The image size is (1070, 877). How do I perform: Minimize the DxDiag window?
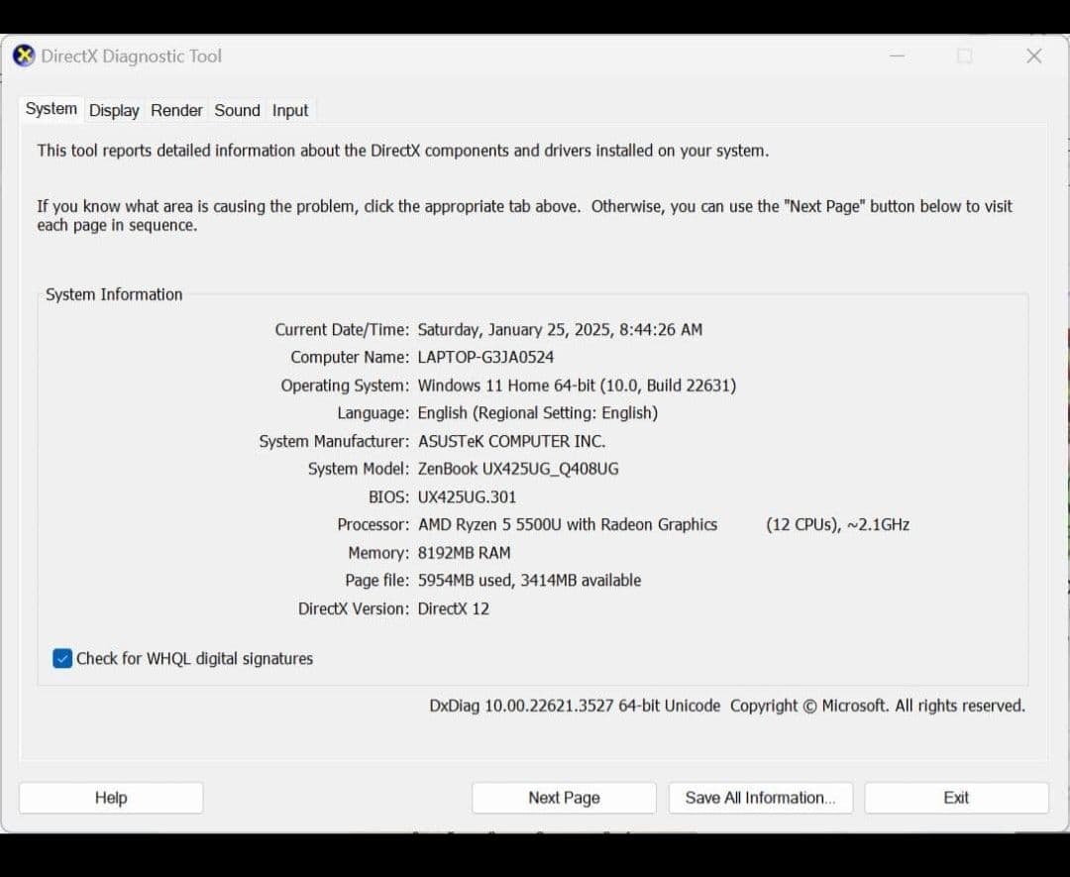pyautogui.click(x=897, y=56)
